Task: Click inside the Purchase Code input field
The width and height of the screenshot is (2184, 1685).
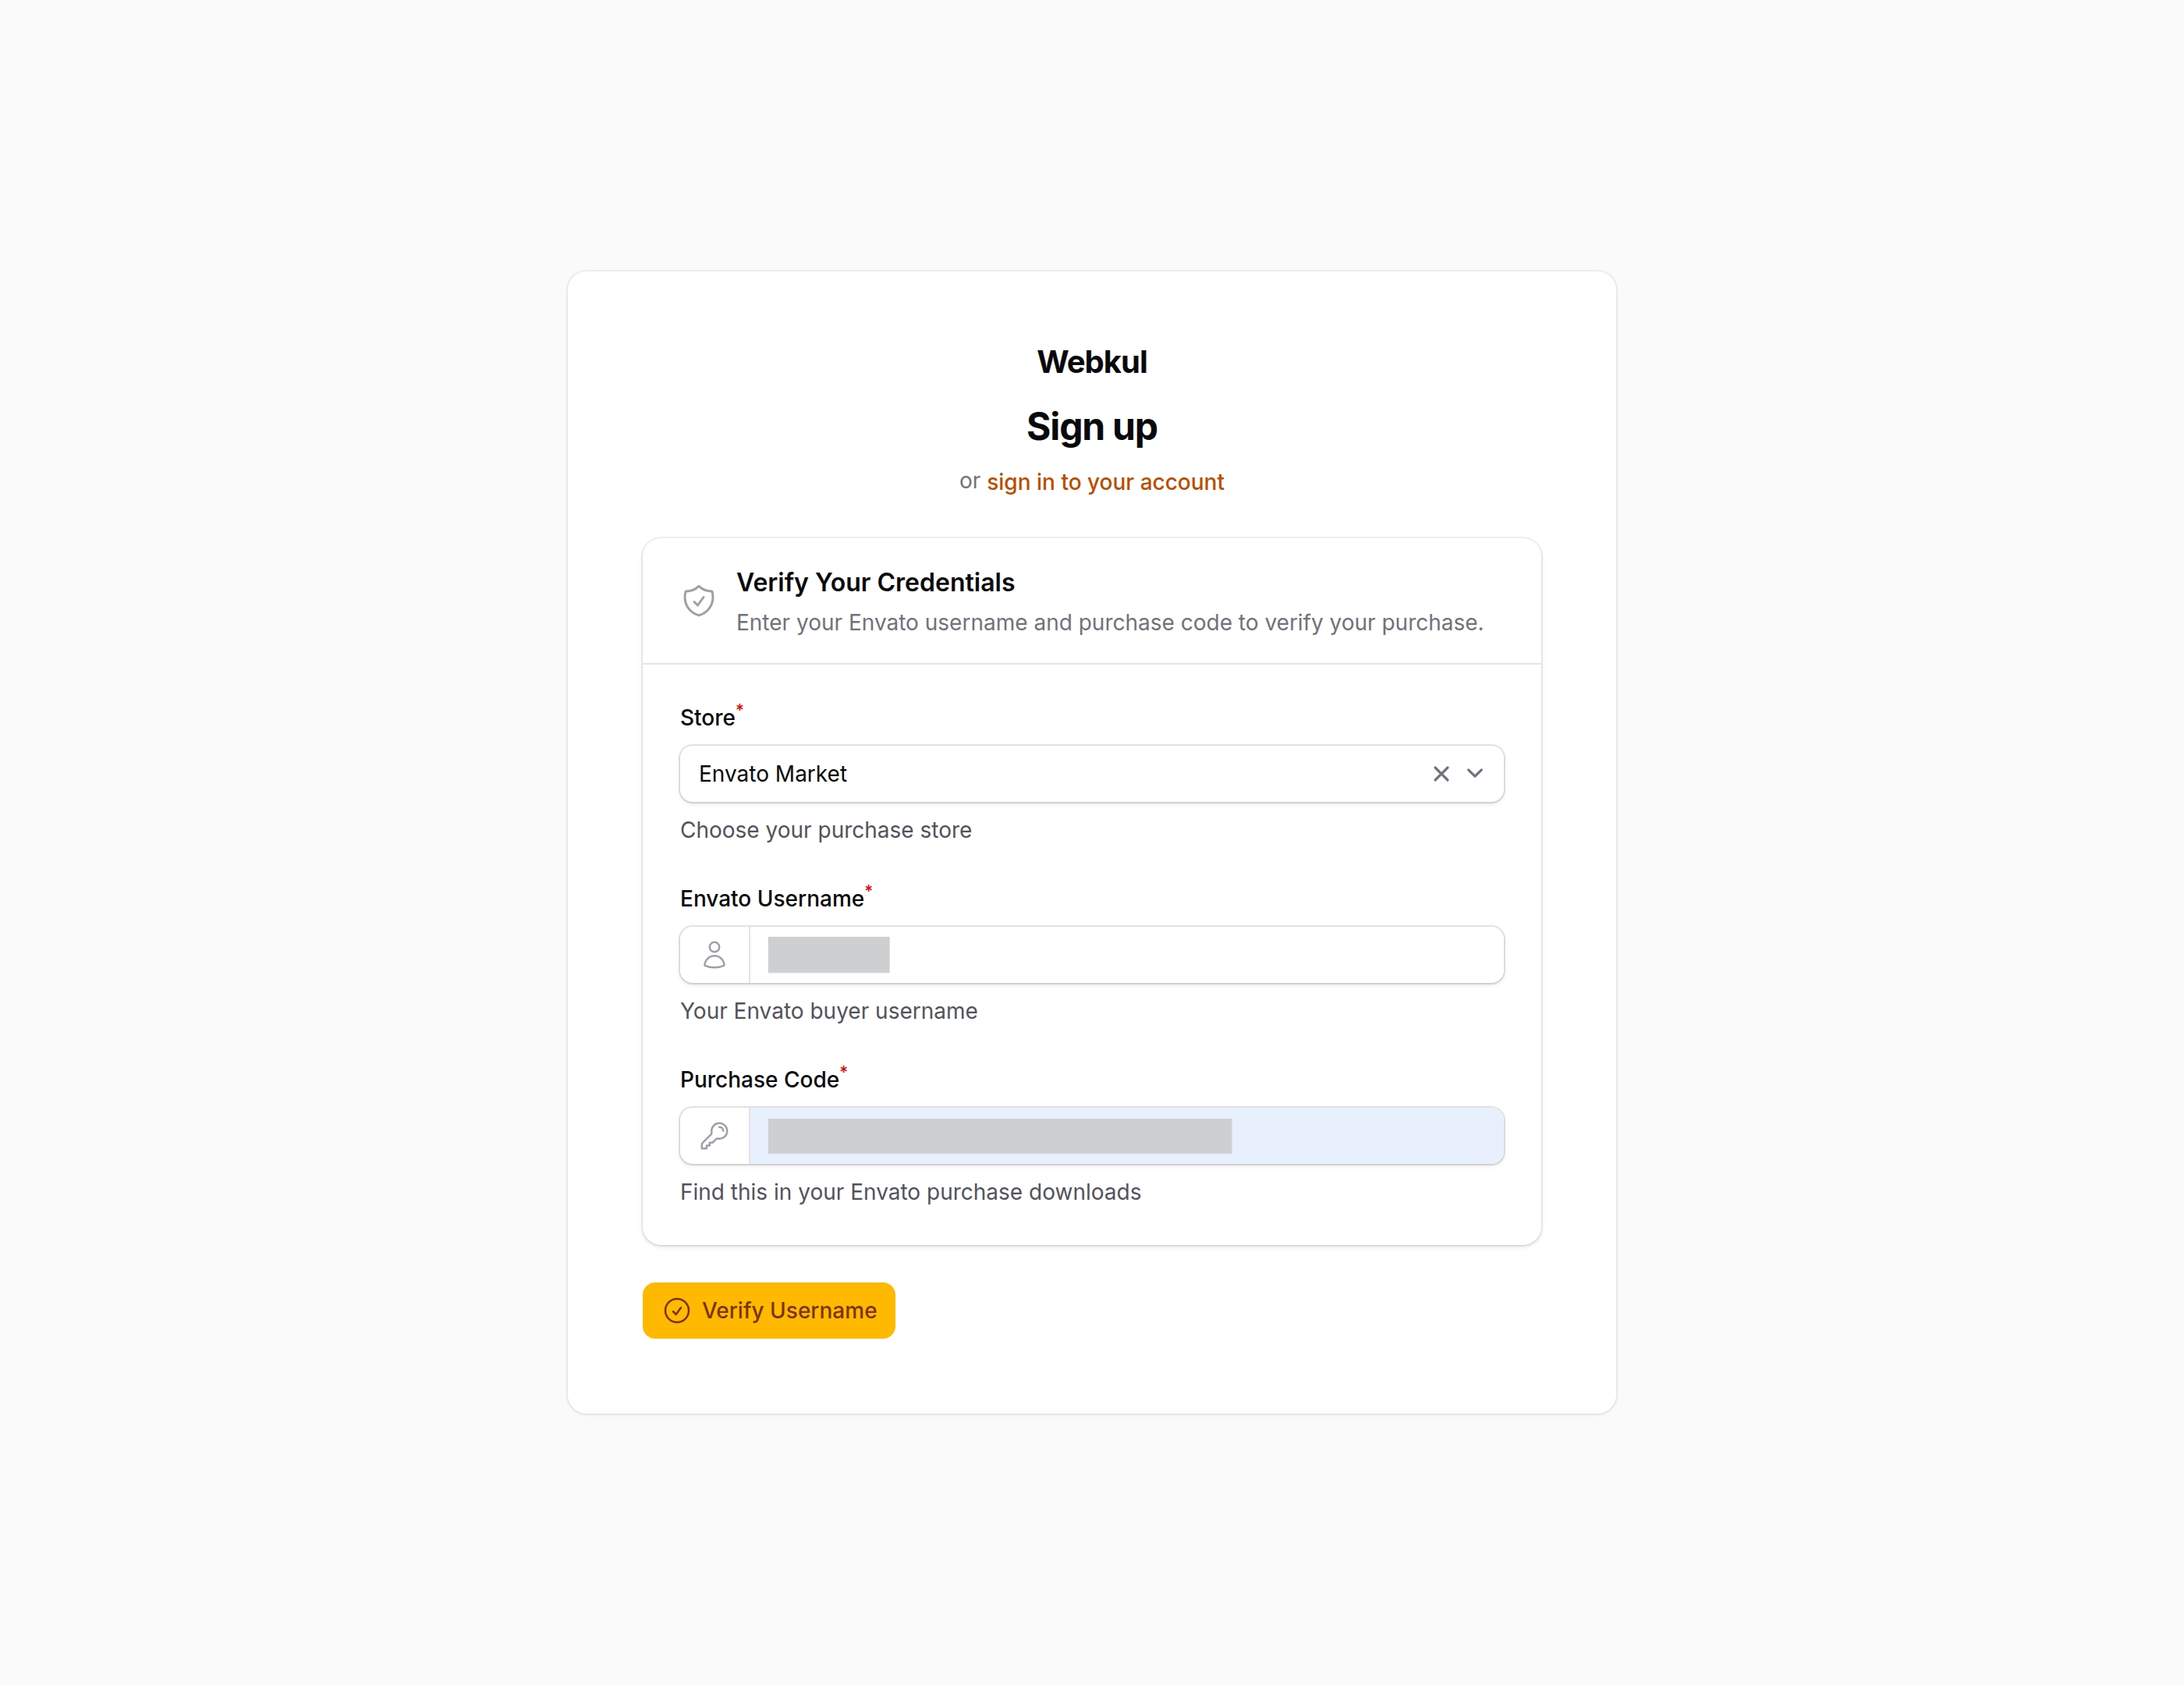Action: 1120,1135
